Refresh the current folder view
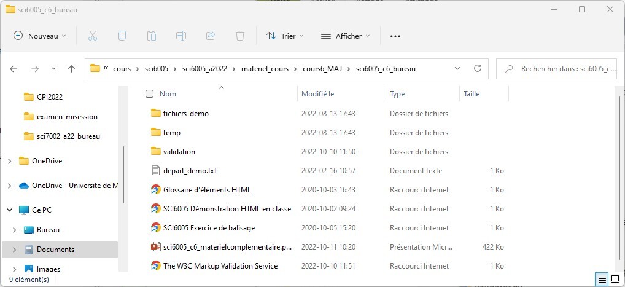This screenshot has width=625, height=287. (x=477, y=68)
